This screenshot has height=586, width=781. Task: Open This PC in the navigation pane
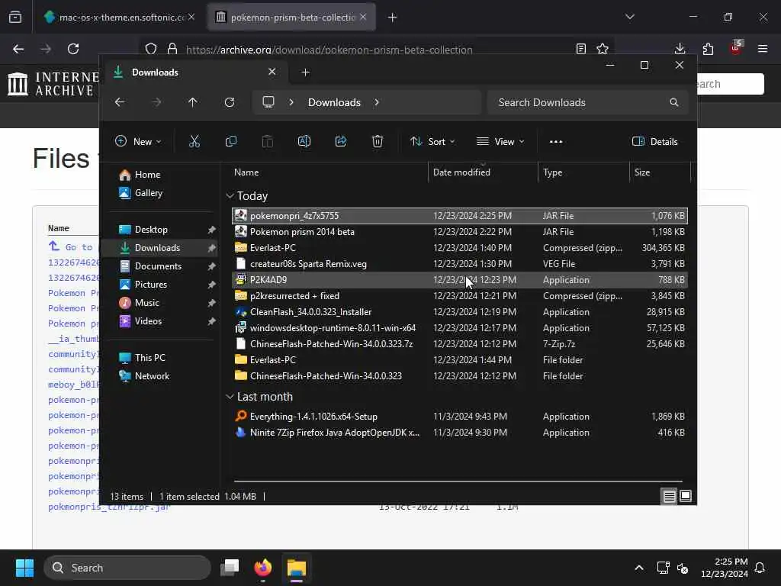click(149, 358)
